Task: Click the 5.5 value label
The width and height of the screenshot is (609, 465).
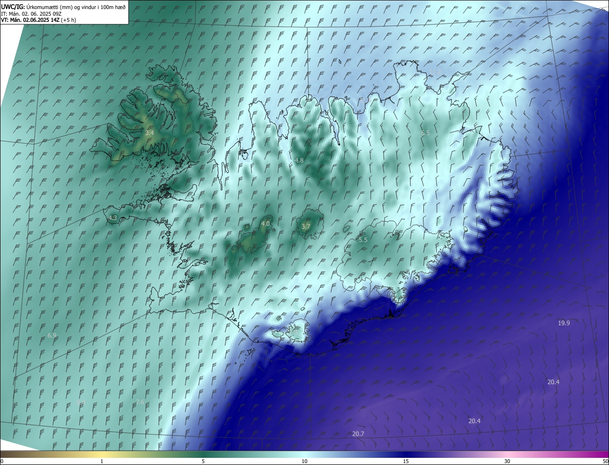Action: click(363, 240)
